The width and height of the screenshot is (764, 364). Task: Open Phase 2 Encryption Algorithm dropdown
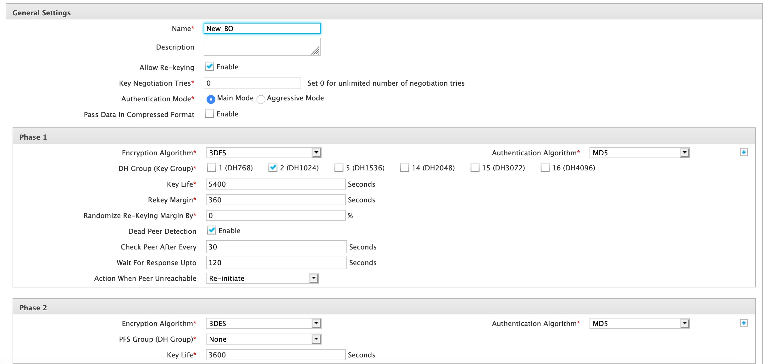[x=263, y=324]
